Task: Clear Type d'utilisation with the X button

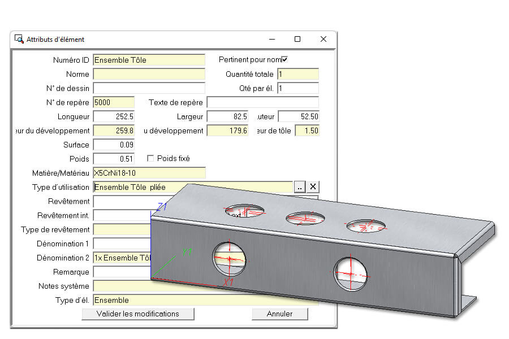Action: click(313, 187)
